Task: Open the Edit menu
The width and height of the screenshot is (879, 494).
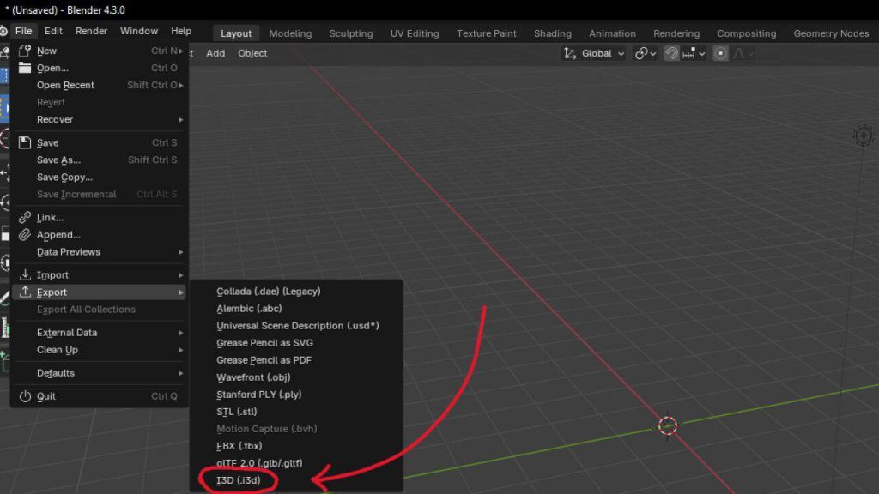Action: 53,31
